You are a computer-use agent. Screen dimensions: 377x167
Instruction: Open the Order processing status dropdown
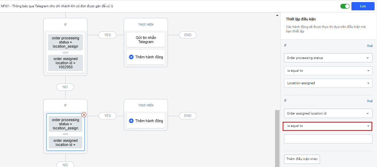pyautogui.click(x=328, y=58)
